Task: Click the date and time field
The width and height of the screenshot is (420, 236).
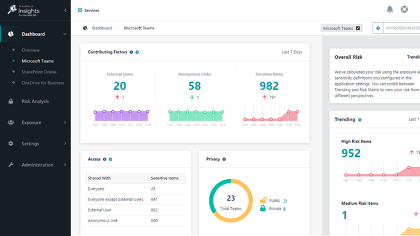Action: 401,28
